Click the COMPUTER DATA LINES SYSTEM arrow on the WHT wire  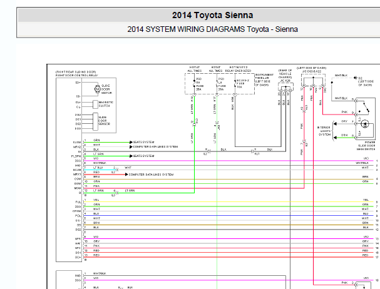point(131,146)
